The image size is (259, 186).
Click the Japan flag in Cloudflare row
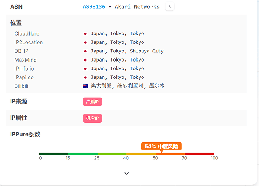86,34
